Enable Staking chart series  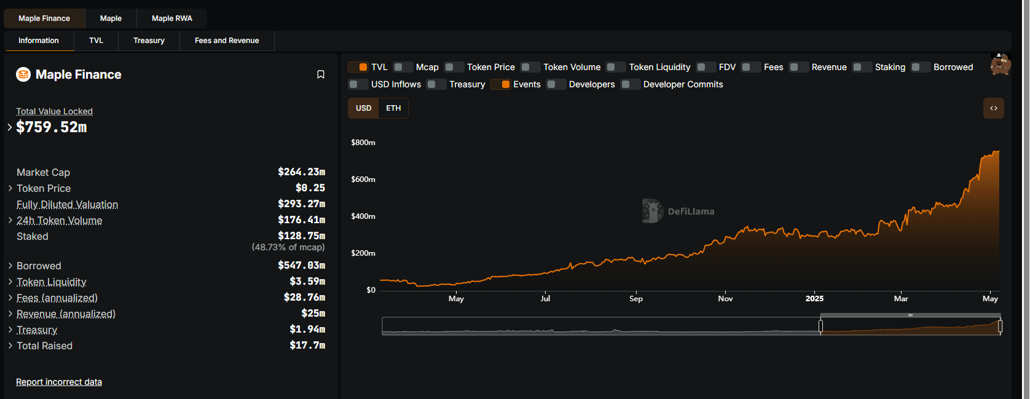[x=862, y=67]
